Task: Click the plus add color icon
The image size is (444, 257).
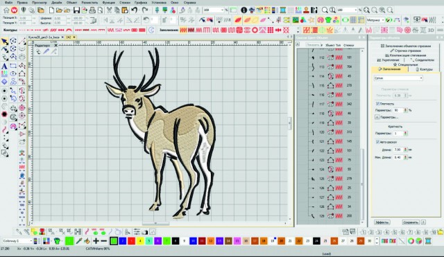Action: [96, 241]
